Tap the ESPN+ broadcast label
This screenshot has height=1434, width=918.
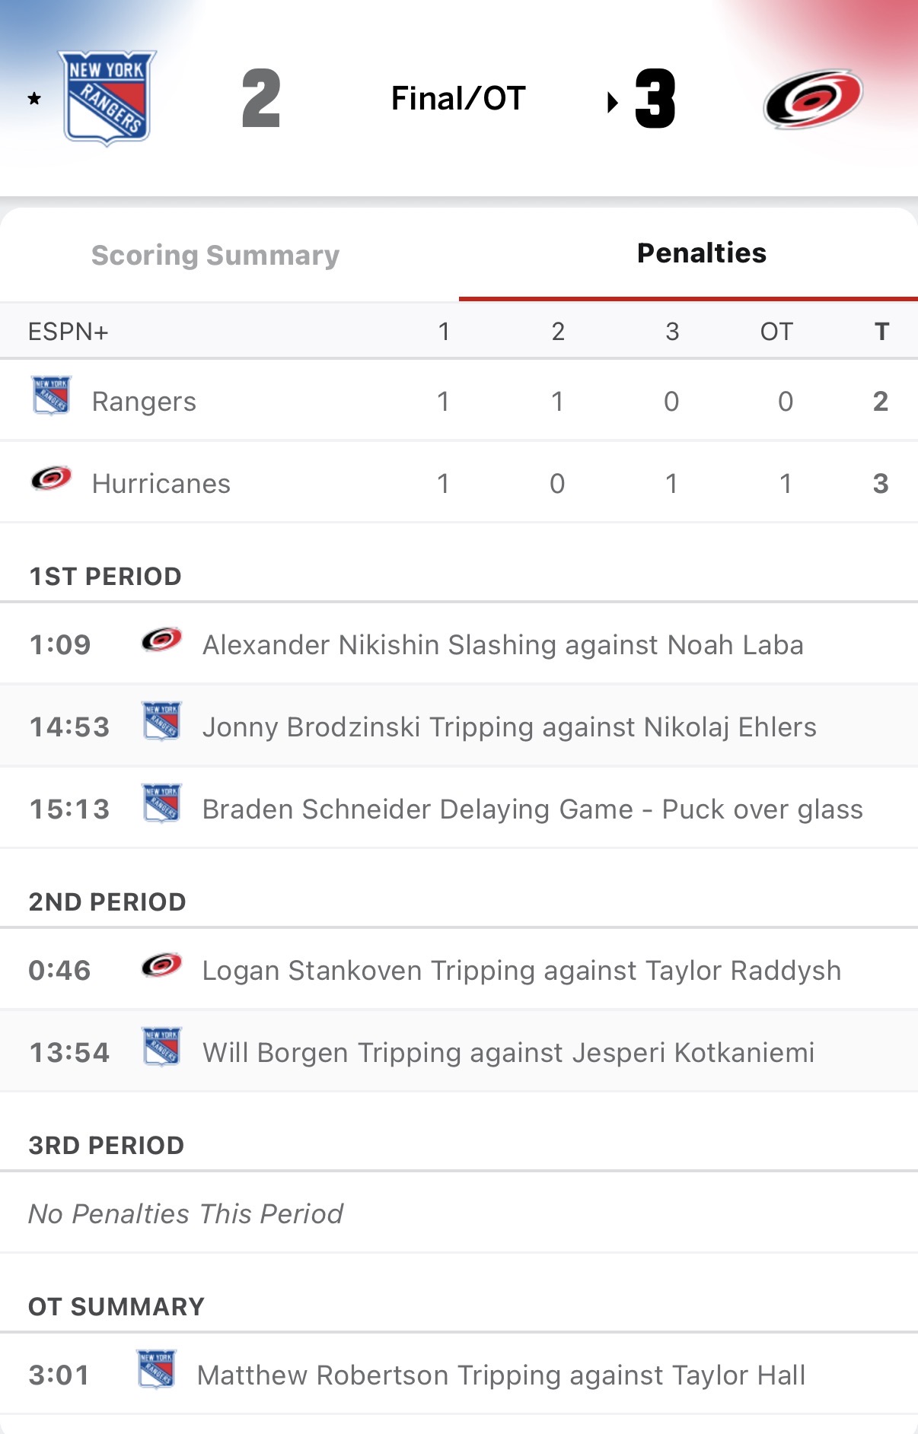68,332
